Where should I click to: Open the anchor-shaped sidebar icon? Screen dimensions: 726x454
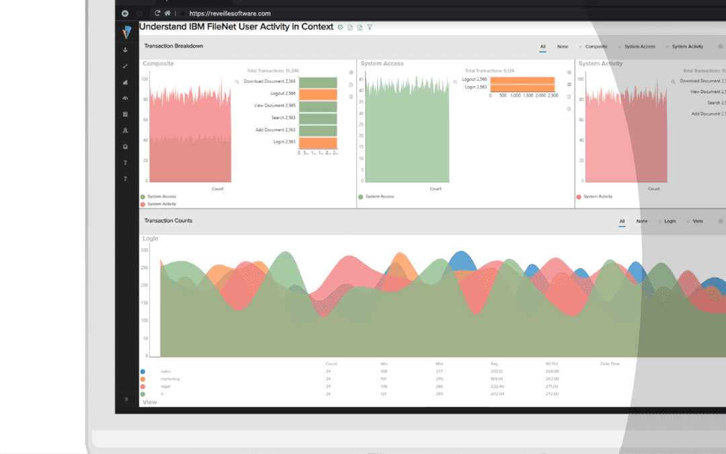[125, 50]
